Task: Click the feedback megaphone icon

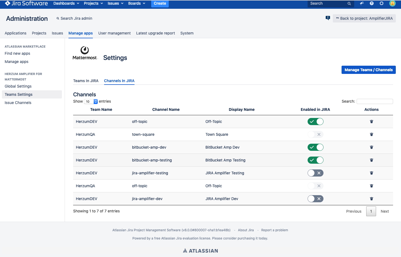Action: tap(362, 4)
